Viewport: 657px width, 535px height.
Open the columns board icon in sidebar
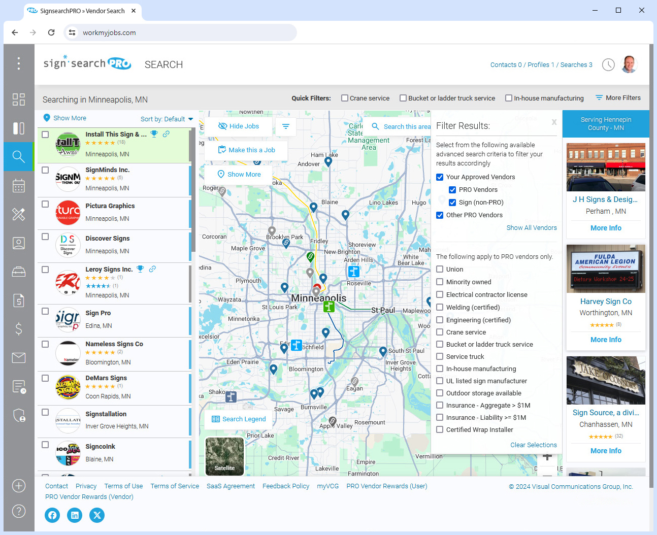pos(19,128)
